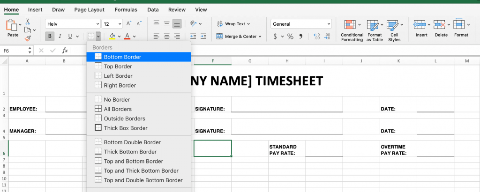Open the View tab
This screenshot has width=480, height=192.
click(201, 10)
